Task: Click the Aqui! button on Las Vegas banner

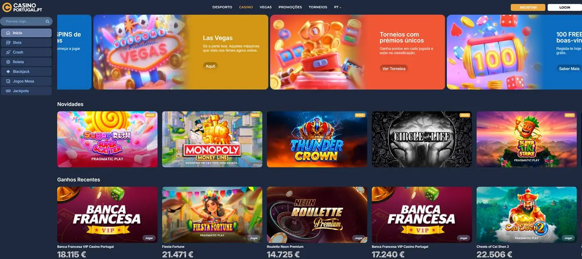Action: tap(210, 66)
